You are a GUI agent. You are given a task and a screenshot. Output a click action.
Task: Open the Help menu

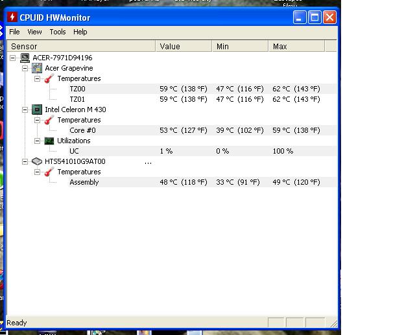coord(80,32)
